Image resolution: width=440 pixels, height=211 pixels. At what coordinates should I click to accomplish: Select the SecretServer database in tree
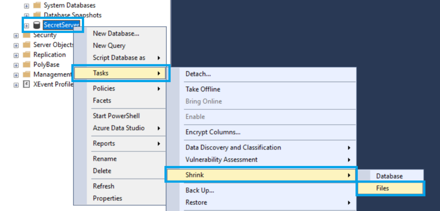coord(62,25)
